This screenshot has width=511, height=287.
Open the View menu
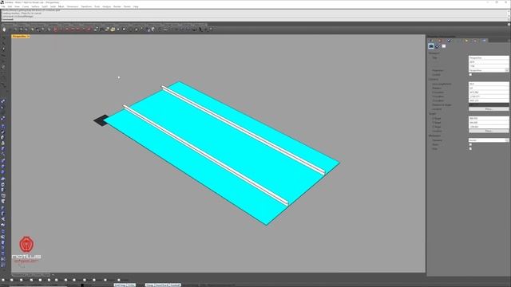[17, 6]
